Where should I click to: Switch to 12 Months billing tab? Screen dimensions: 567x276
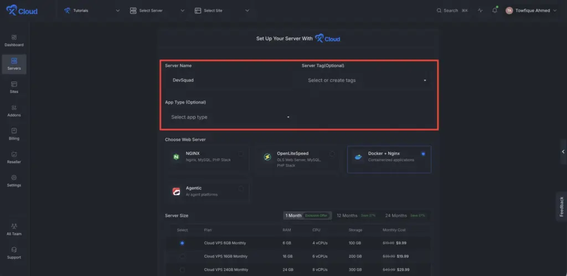[356, 215]
